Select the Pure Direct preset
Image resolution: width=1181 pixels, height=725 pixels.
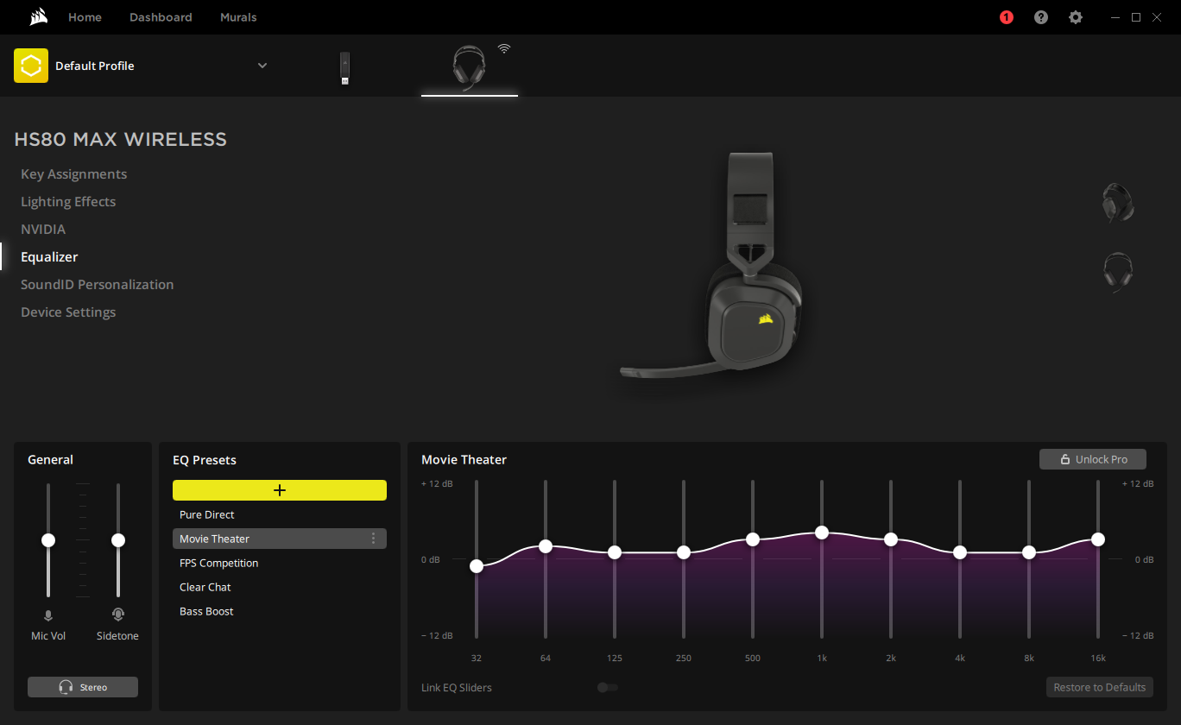tap(280, 514)
